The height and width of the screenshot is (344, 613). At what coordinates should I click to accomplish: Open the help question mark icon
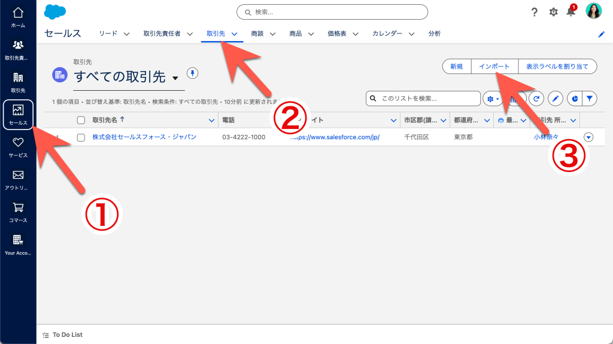click(x=535, y=12)
